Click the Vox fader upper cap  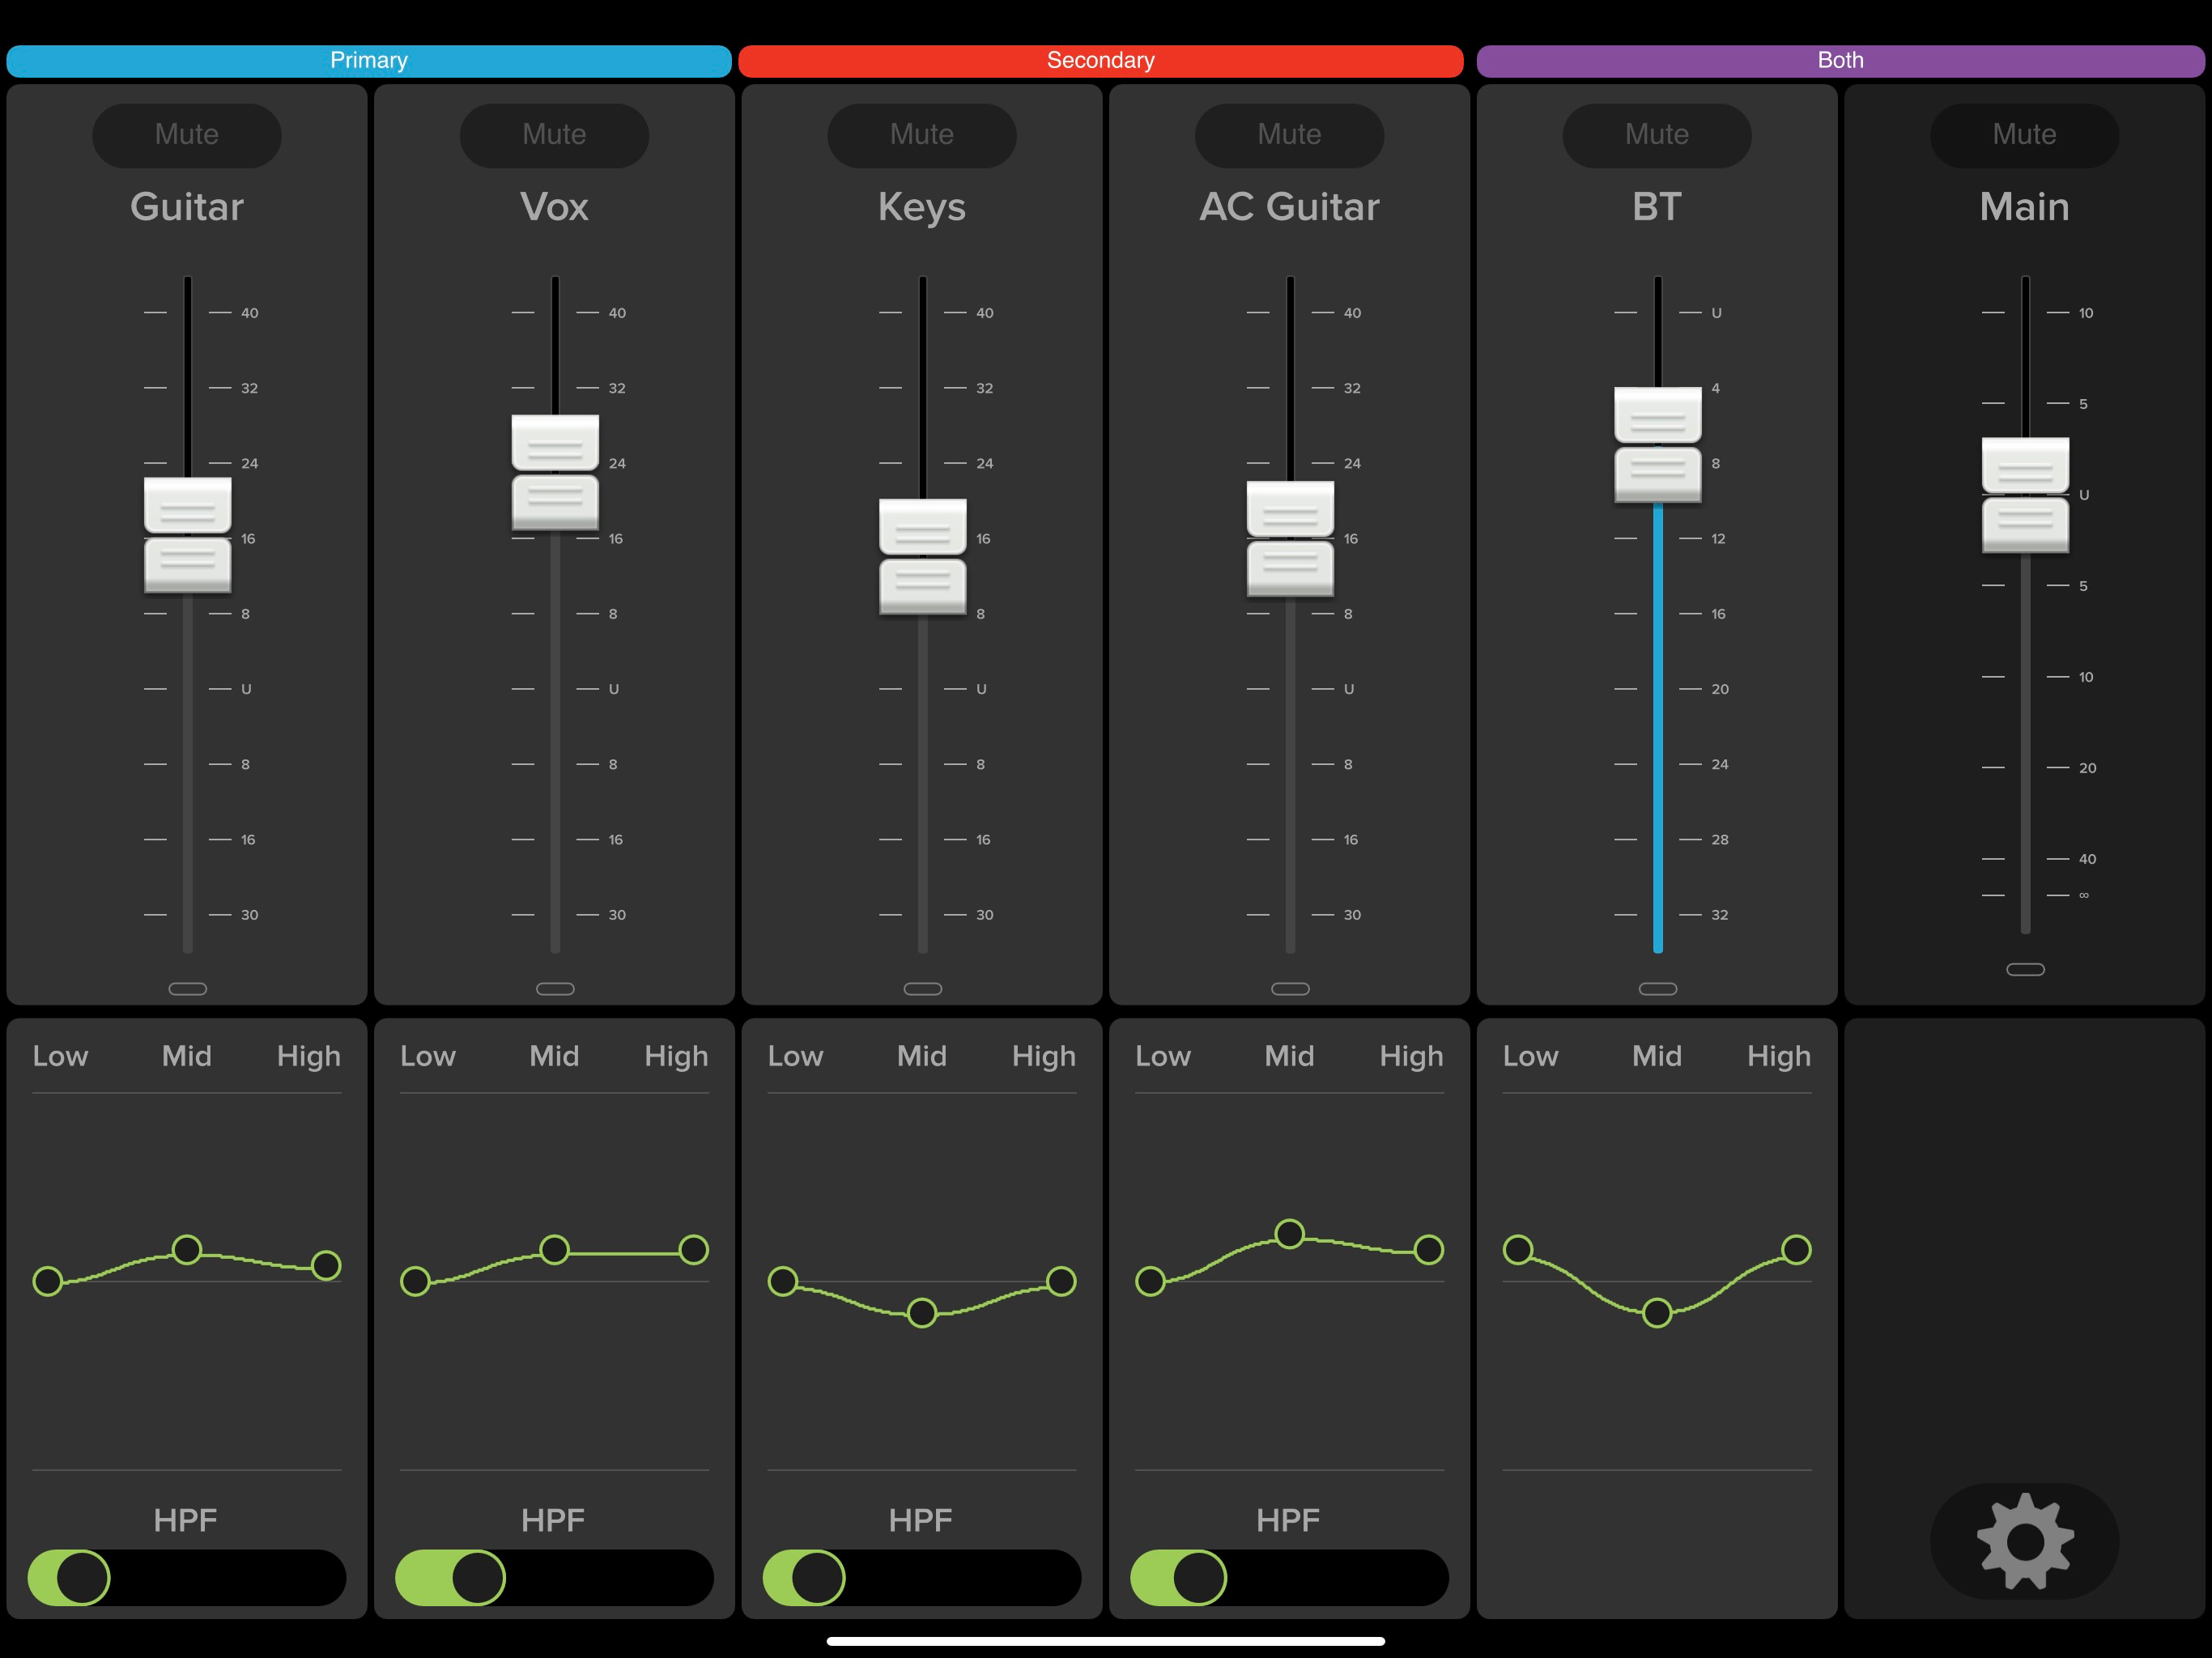(555, 443)
